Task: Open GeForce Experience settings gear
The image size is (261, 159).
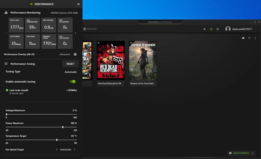Action: pyautogui.click(x=218, y=29)
